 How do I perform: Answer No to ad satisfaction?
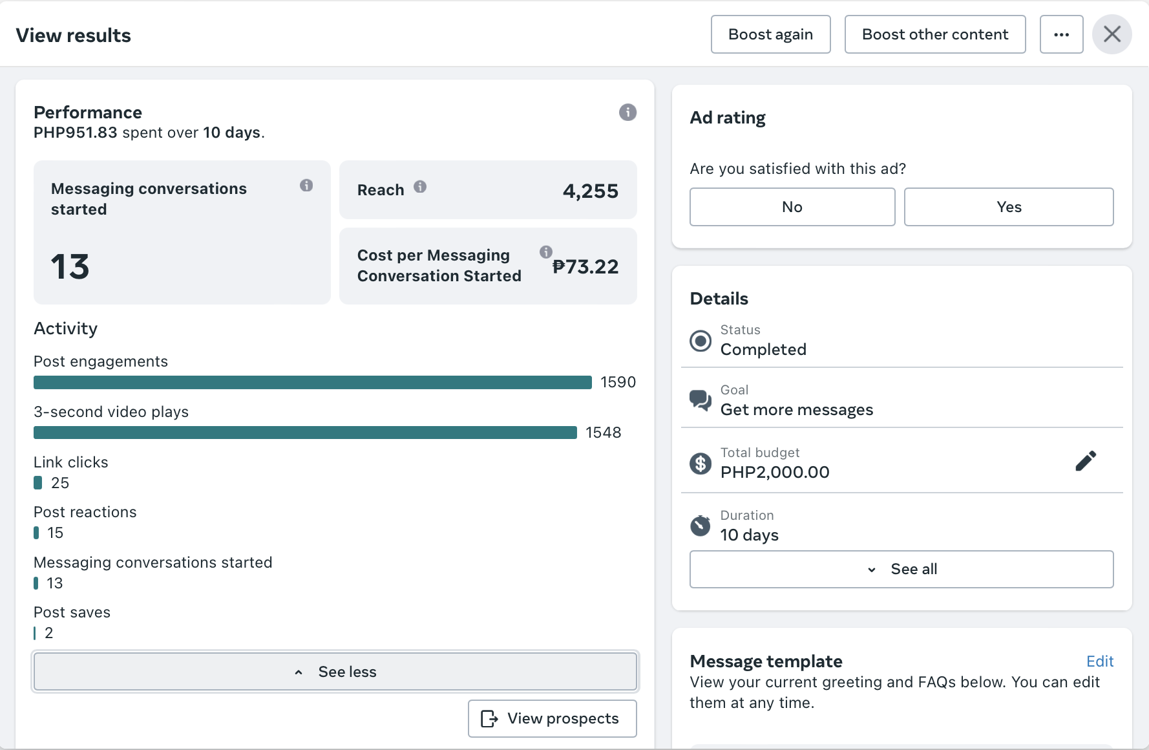tap(792, 207)
